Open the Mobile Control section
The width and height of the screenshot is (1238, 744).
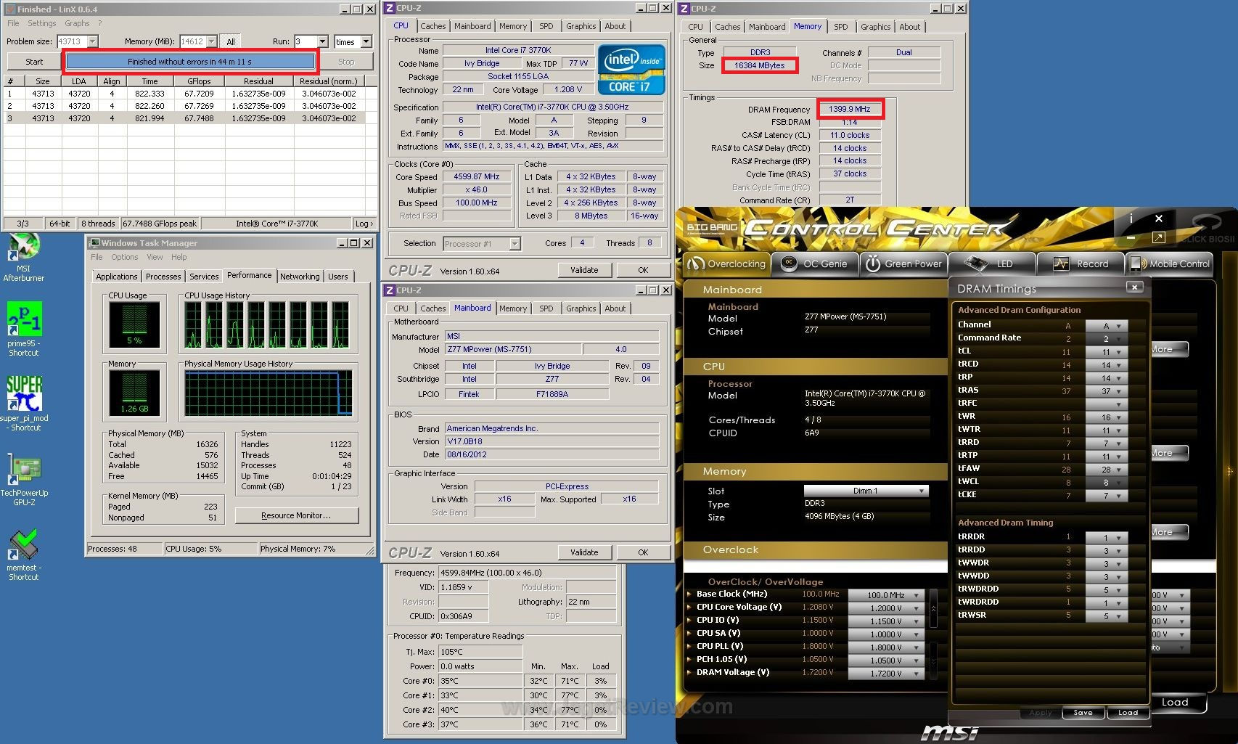(x=1170, y=264)
